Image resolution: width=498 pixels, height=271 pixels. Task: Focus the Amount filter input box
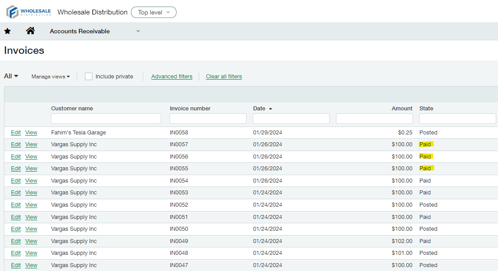point(374,119)
